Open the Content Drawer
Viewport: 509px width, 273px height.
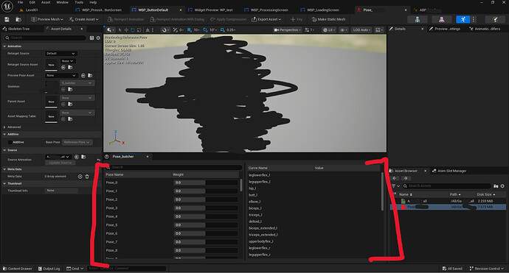coord(18,269)
